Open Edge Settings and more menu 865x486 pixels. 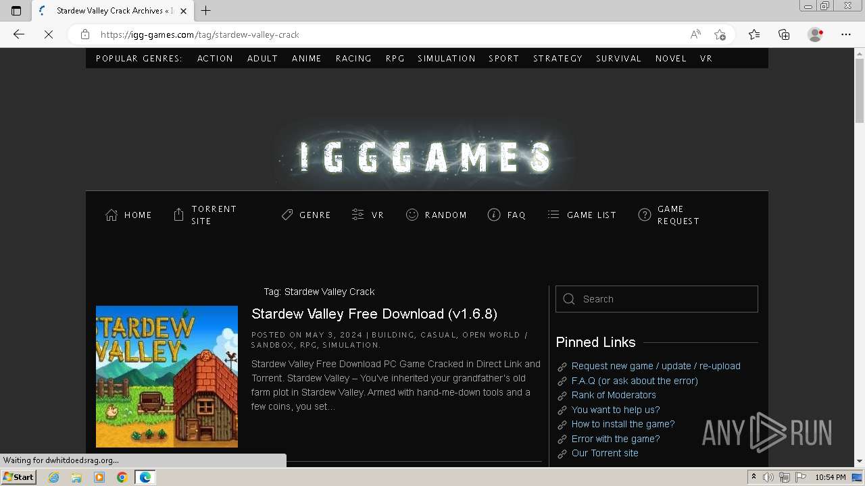pos(846,34)
